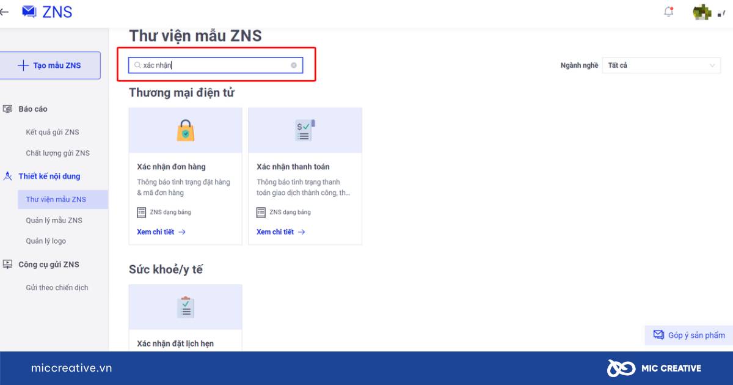Image resolution: width=733 pixels, height=385 pixels.
Task: Click the search field containing xác nhận
Action: [x=216, y=65]
